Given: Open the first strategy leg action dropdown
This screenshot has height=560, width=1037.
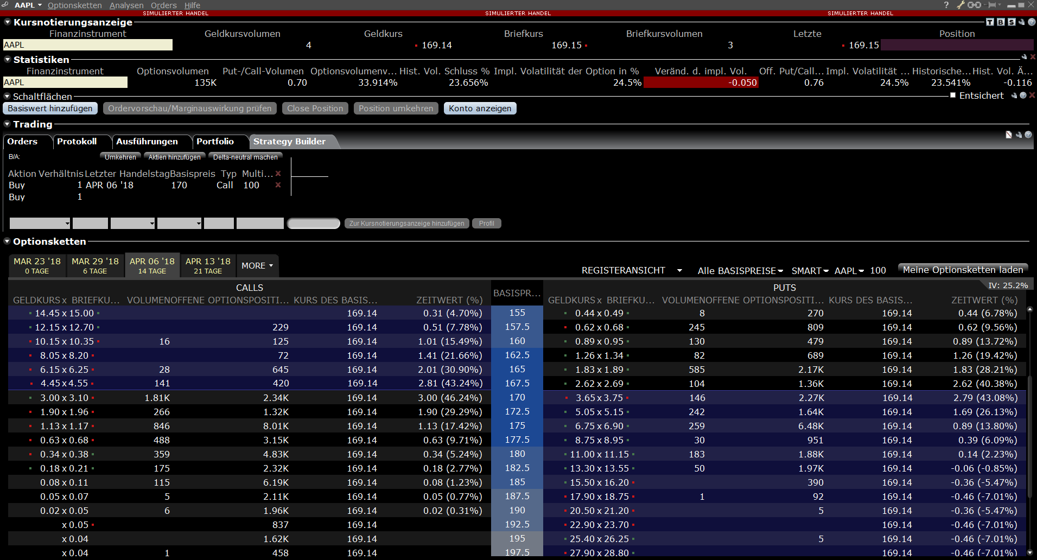Looking at the screenshot, I should pyautogui.click(x=40, y=223).
